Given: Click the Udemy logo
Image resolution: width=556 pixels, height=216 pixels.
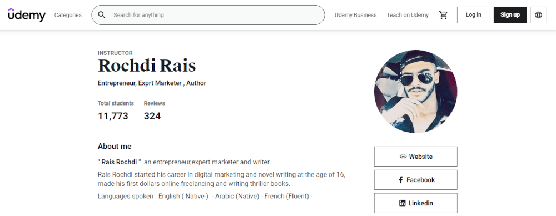Looking at the screenshot, I should click(27, 15).
